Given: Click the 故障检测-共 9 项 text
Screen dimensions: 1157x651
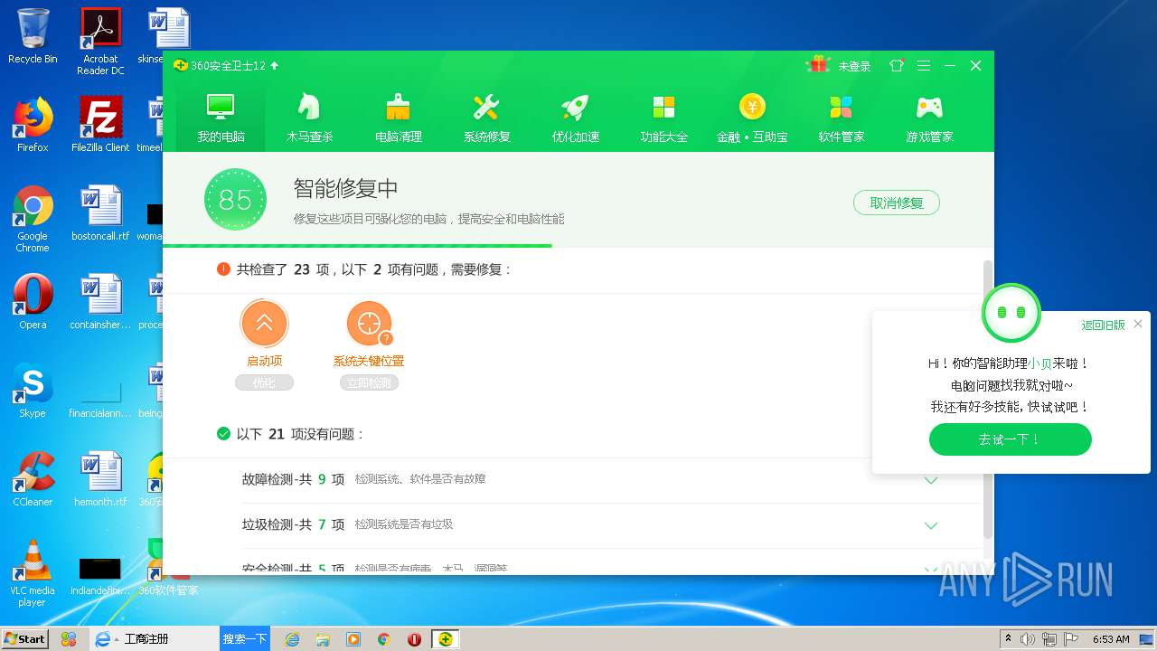Looking at the screenshot, I should (x=293, y=479).
